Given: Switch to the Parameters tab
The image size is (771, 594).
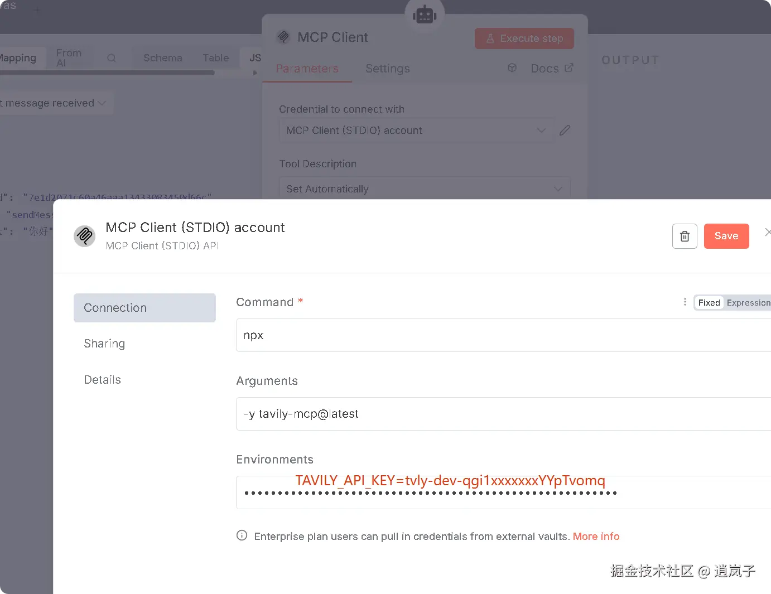Looking at the screenshot, I should [307, 69].
